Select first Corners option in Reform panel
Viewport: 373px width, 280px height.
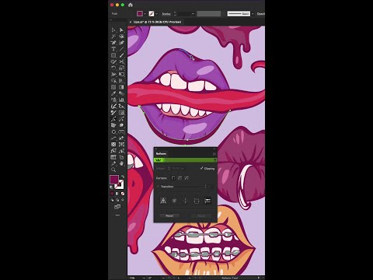(x=173, y=178)
